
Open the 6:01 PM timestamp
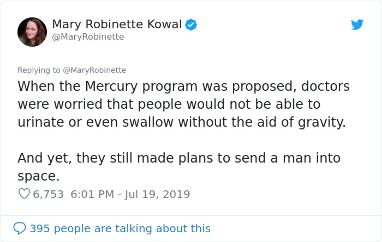point(92,194)
